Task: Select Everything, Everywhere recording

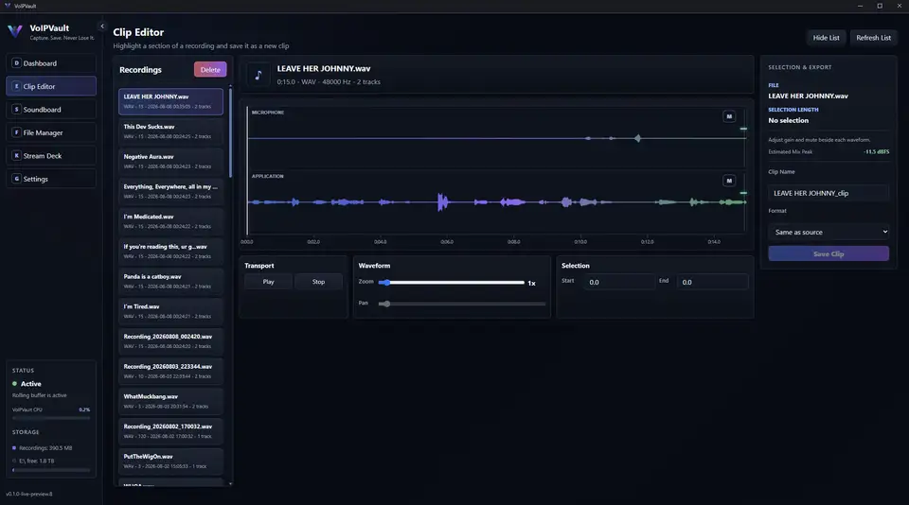Action: coord(170,192)
